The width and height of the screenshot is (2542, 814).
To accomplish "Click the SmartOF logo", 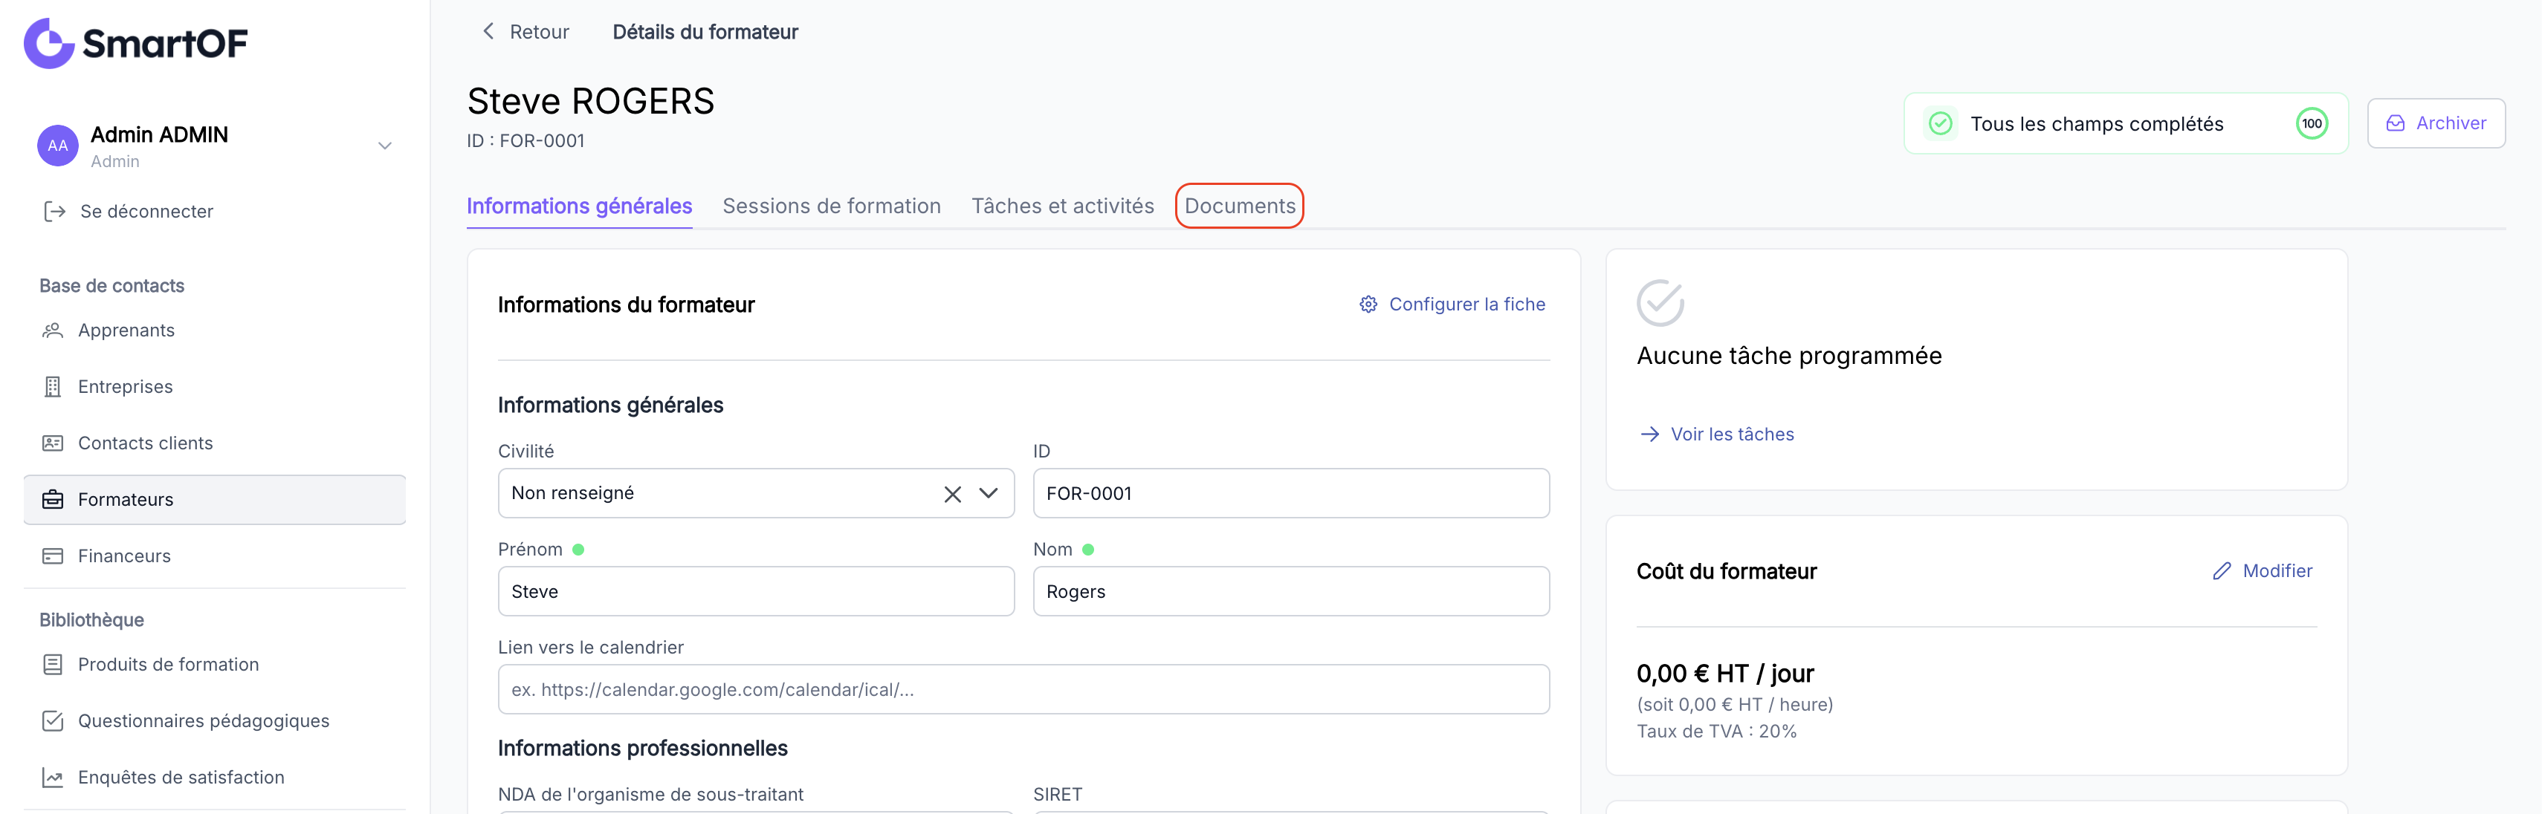I will 135,42.
